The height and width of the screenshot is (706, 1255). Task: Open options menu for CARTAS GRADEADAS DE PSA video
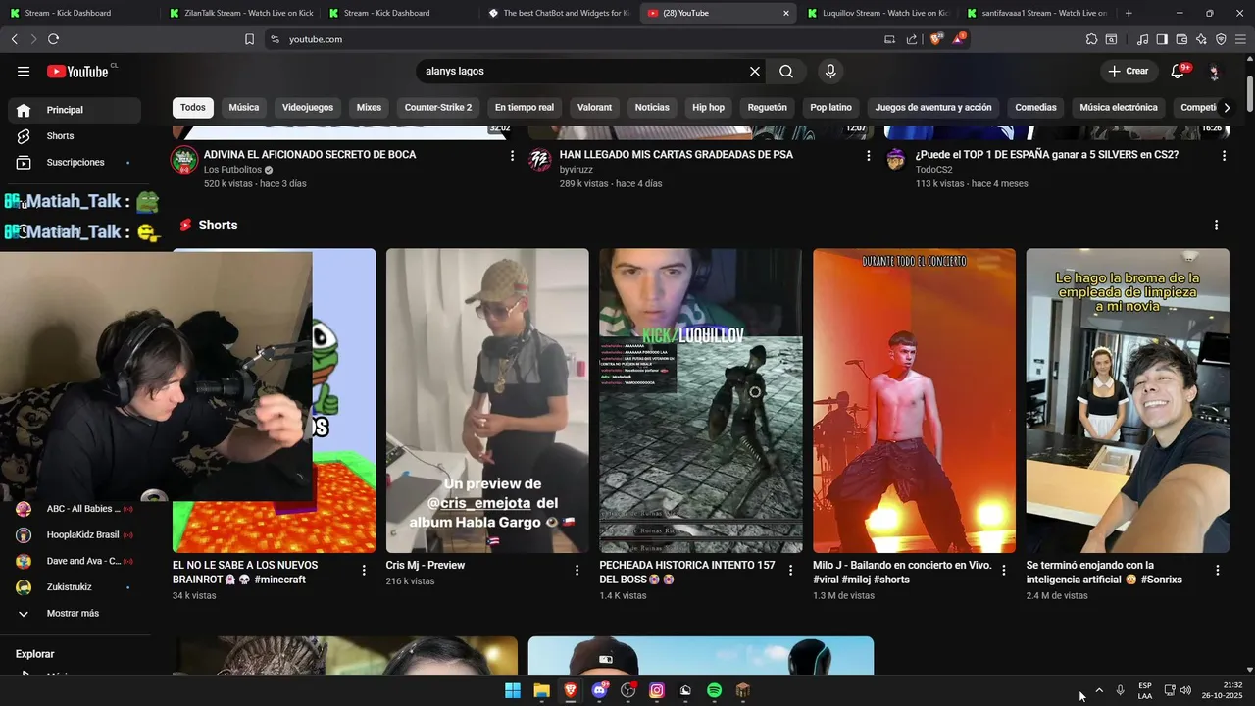pos(868,155)
